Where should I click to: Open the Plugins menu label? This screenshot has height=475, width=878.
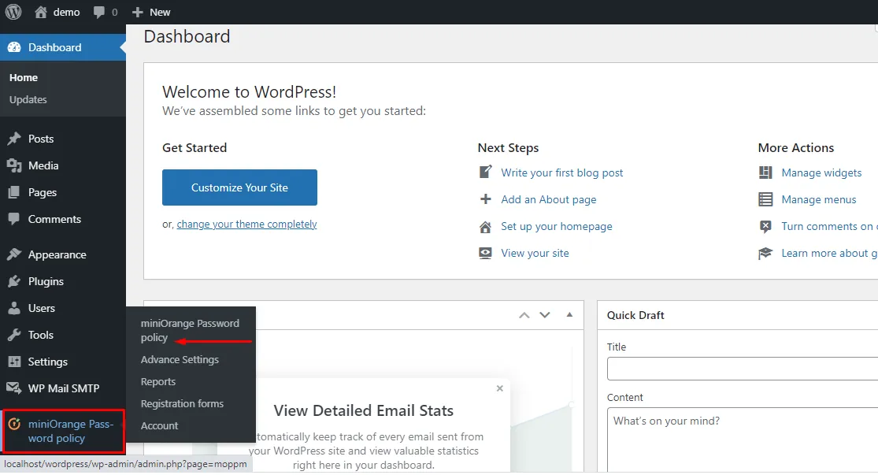(x=46, y=282)
